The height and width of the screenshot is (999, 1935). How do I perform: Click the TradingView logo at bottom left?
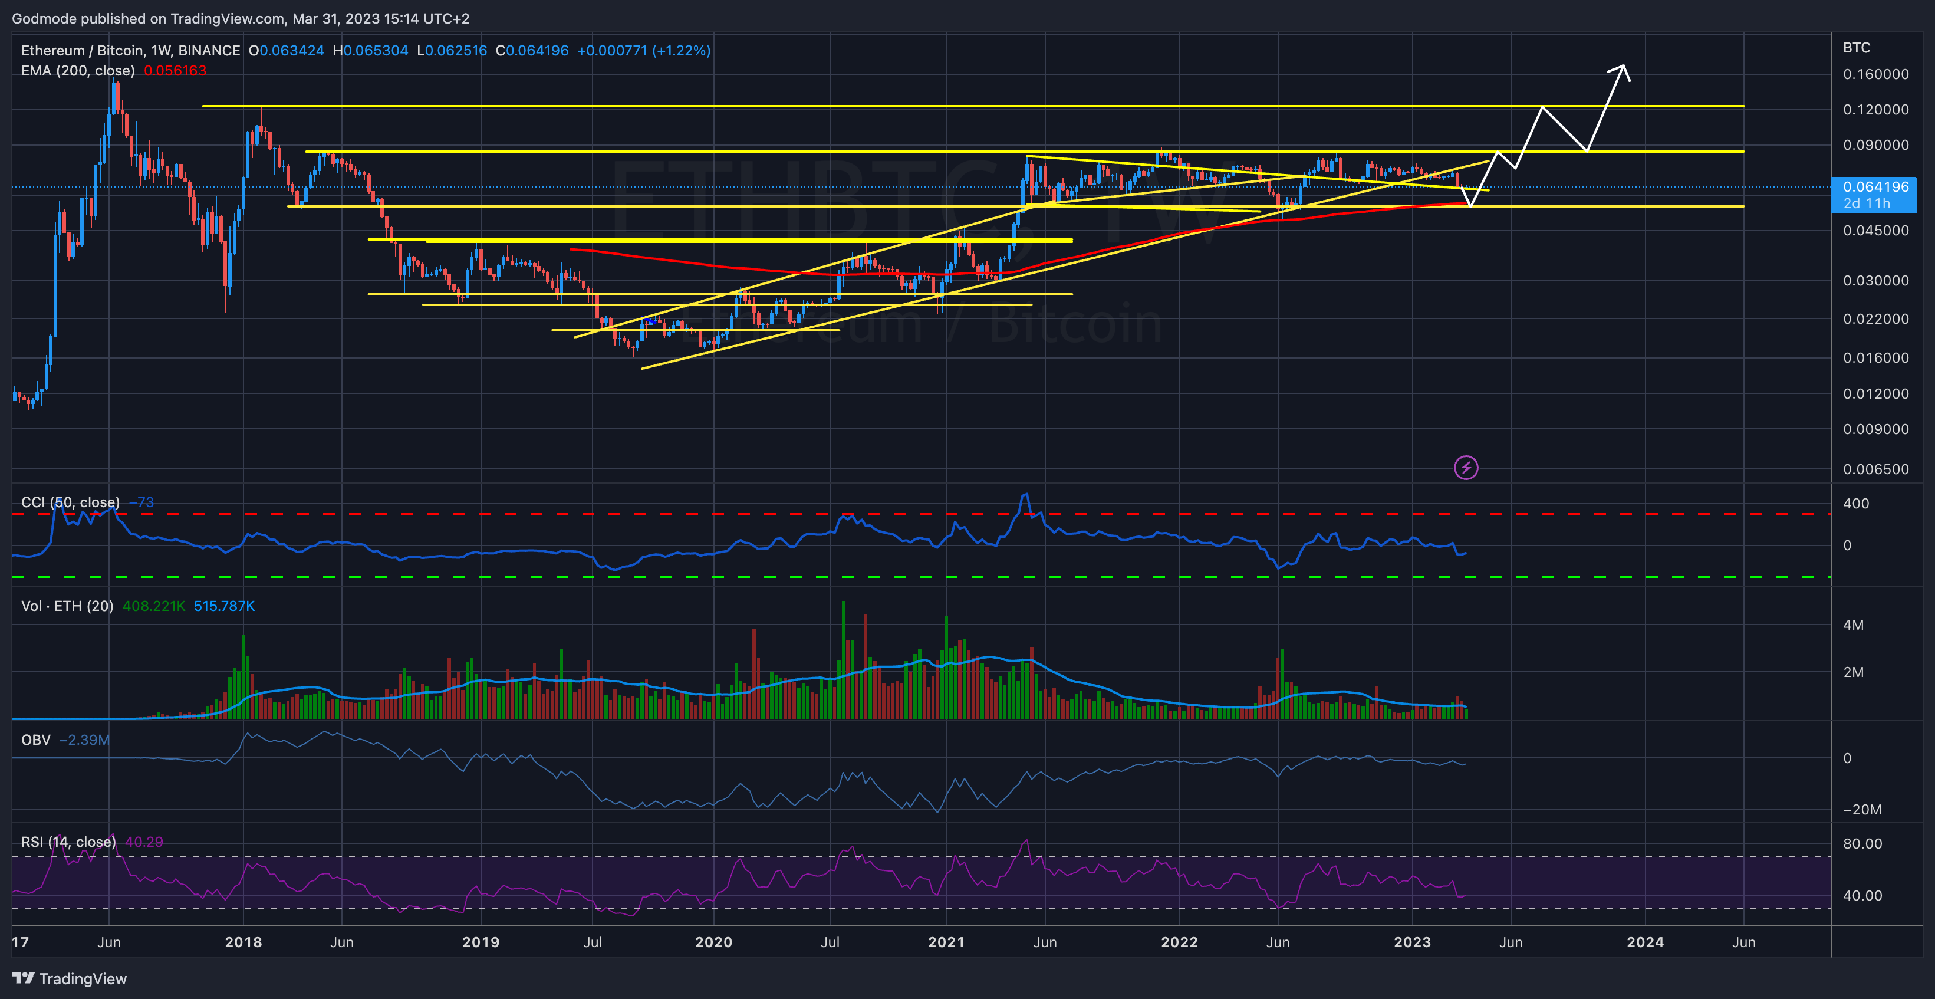69,978
